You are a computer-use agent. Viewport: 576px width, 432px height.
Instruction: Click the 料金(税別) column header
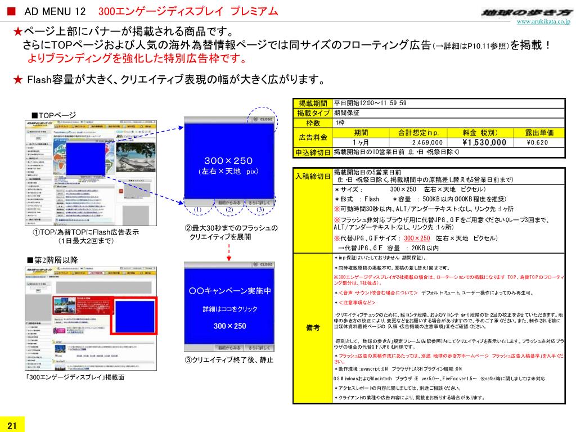click(x=480, y=133)
